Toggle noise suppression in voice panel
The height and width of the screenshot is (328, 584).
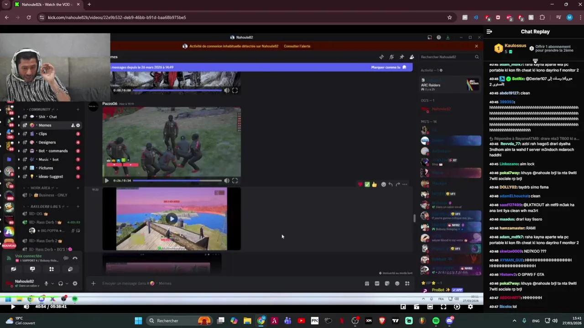click(x=66, y=258)
